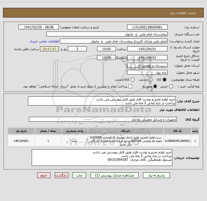Click the BESTAR stationery set name cell
The width and height of the screenshot is (207, 201).
[126, 141]
